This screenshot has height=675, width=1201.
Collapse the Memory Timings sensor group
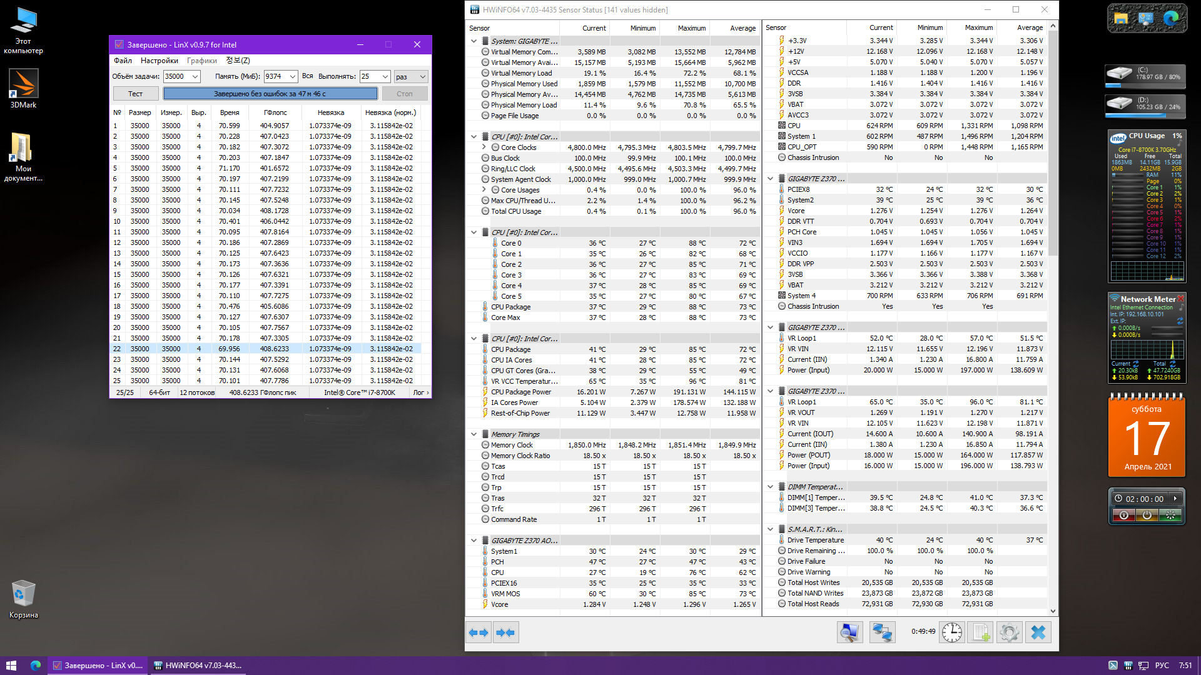(474, 434)
